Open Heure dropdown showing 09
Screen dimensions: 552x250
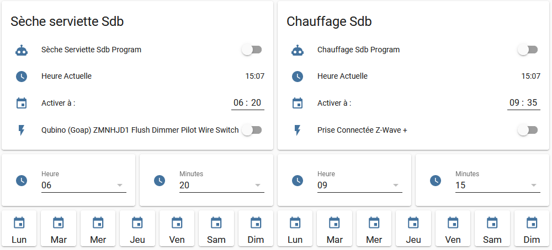click(360, 185)
